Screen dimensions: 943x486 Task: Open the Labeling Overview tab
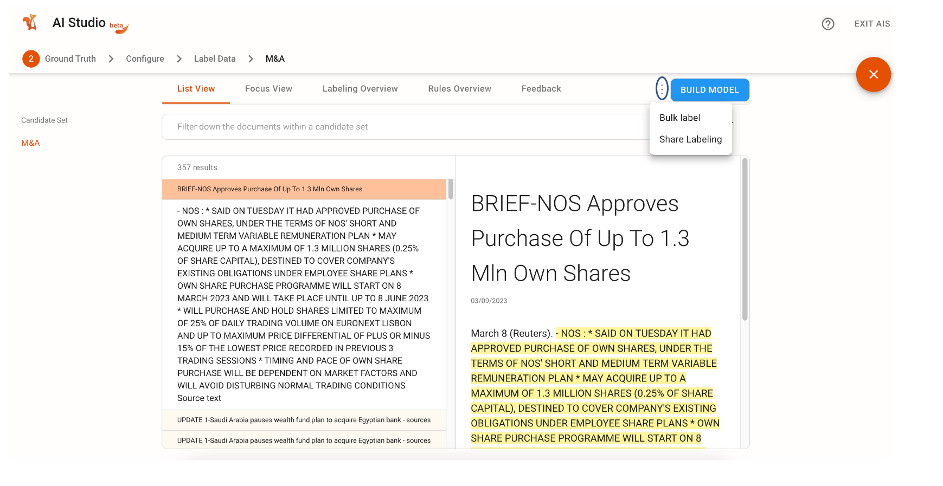click(x=360, y=89)
